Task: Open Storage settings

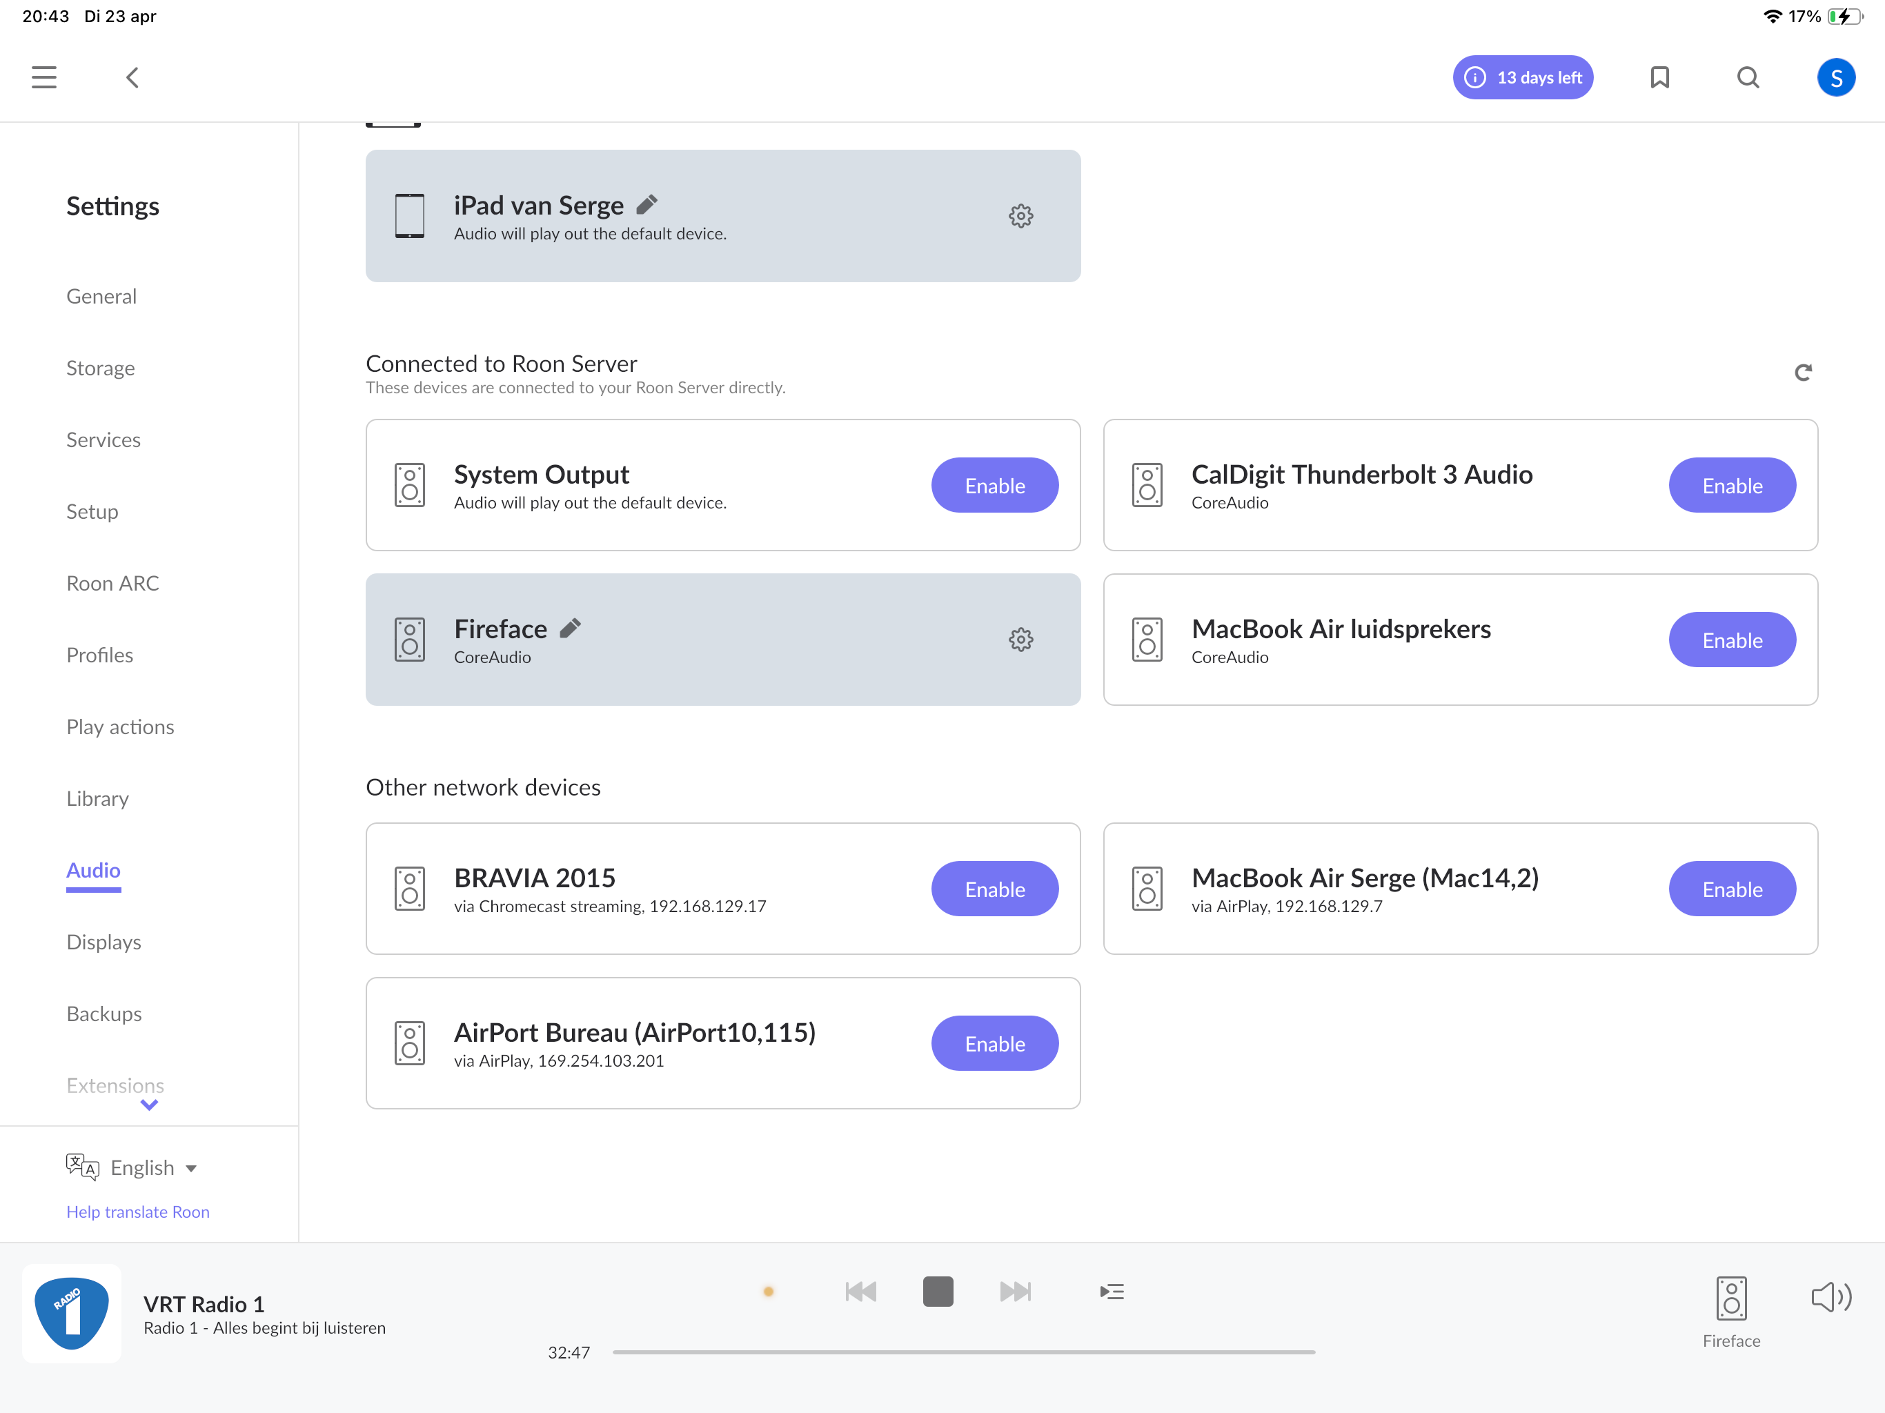Action: click(x=101, y=368)
